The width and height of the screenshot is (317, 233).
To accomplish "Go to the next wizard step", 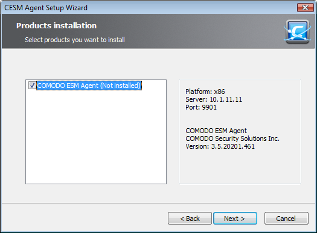I will coord(235,219).
